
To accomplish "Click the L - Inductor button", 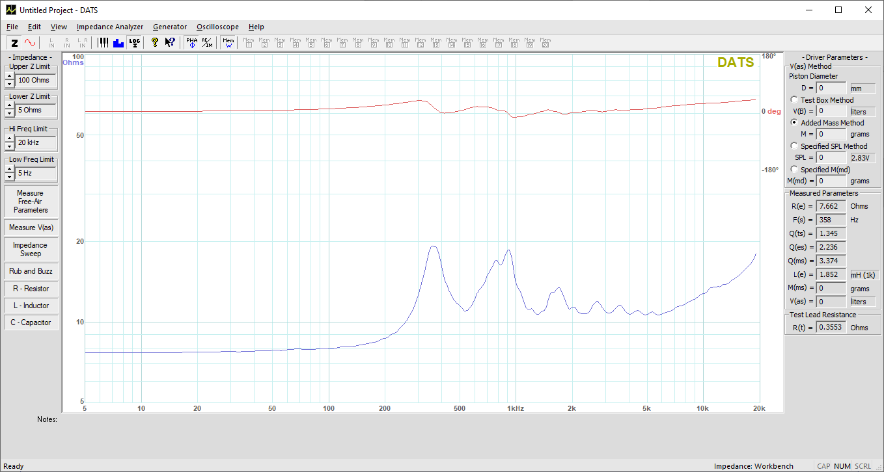I will [31, 306].
